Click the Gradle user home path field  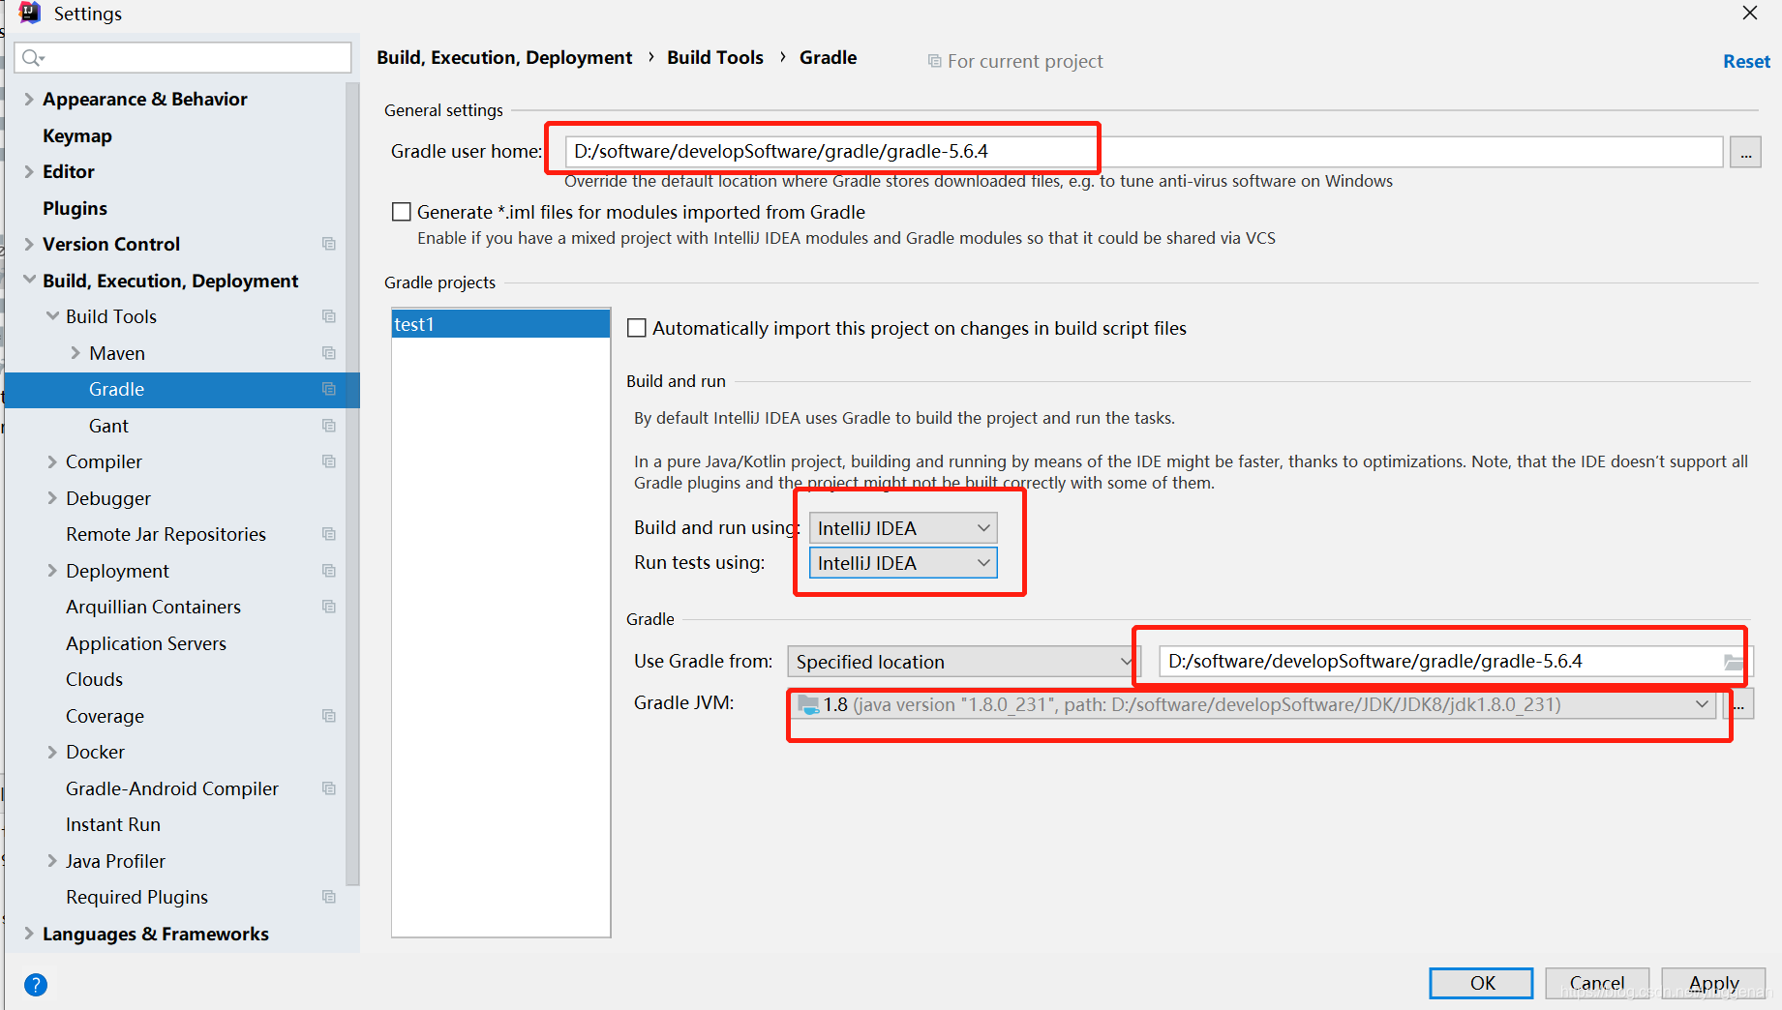[x=1144, y=152]
